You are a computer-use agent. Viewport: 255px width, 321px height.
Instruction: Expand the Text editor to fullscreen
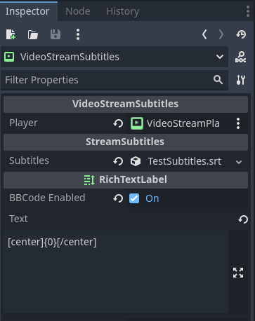pos(238,273)
